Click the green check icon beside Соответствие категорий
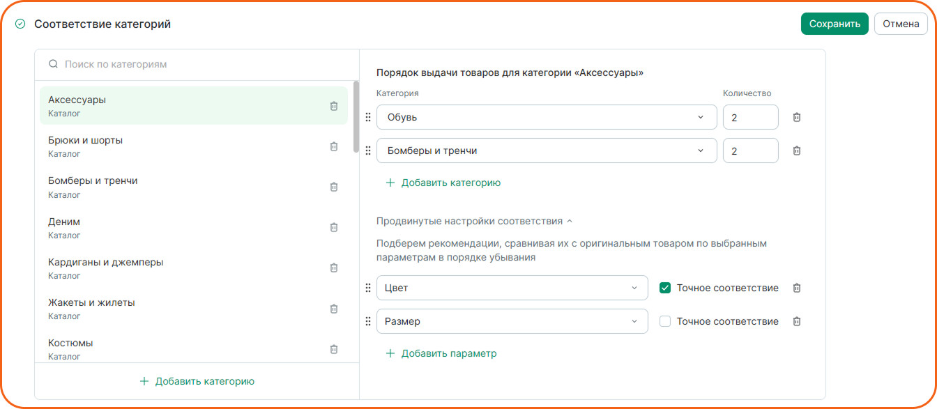The width and height of the screenshot is (937, 409). (x=20, y=24)
